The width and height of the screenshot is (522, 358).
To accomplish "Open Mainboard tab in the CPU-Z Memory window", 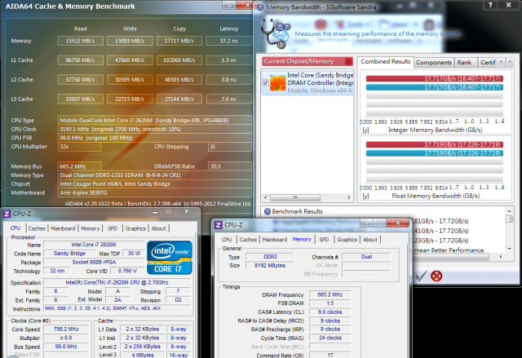I will coord(275,240).
